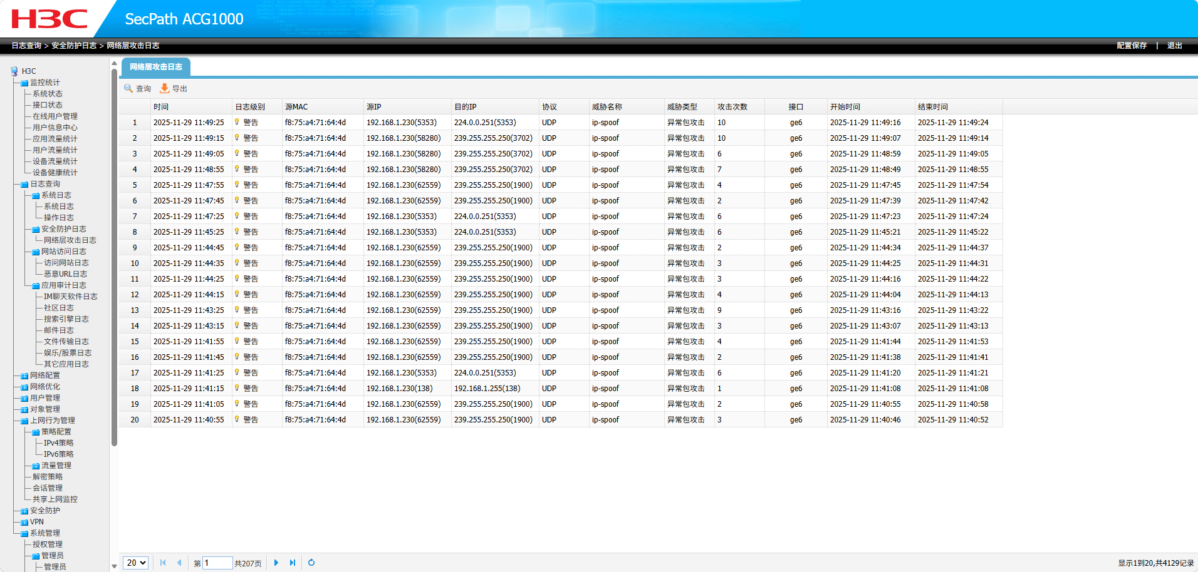Click 配置保存 in the top bar
The width and height of the screenshot is (1198, 572).
[x=1132, y=46]
